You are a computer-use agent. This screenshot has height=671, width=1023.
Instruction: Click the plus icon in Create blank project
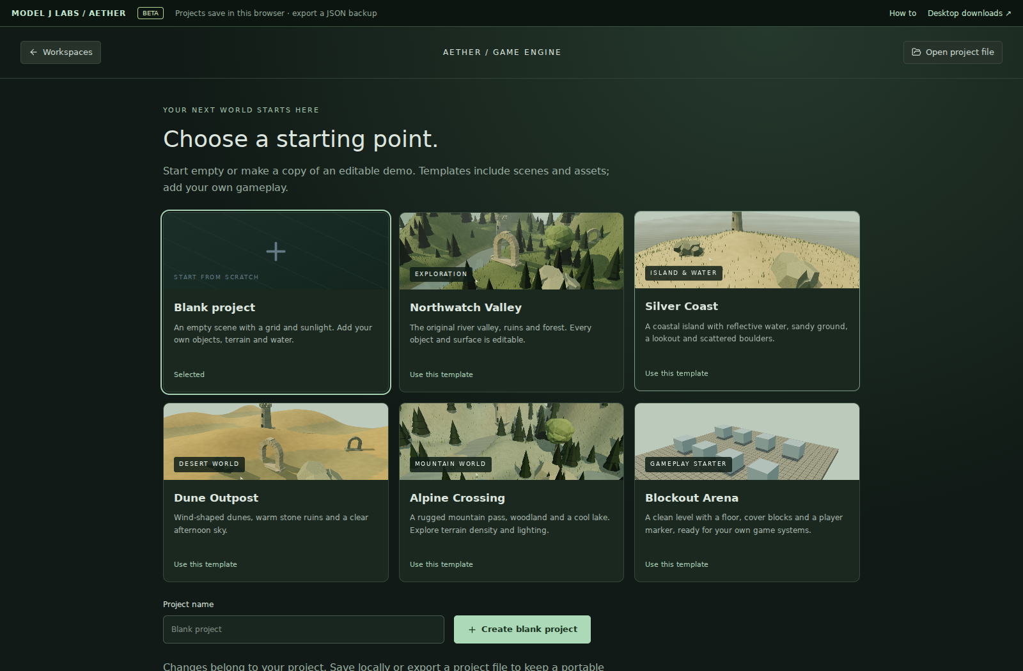[472, 629]
